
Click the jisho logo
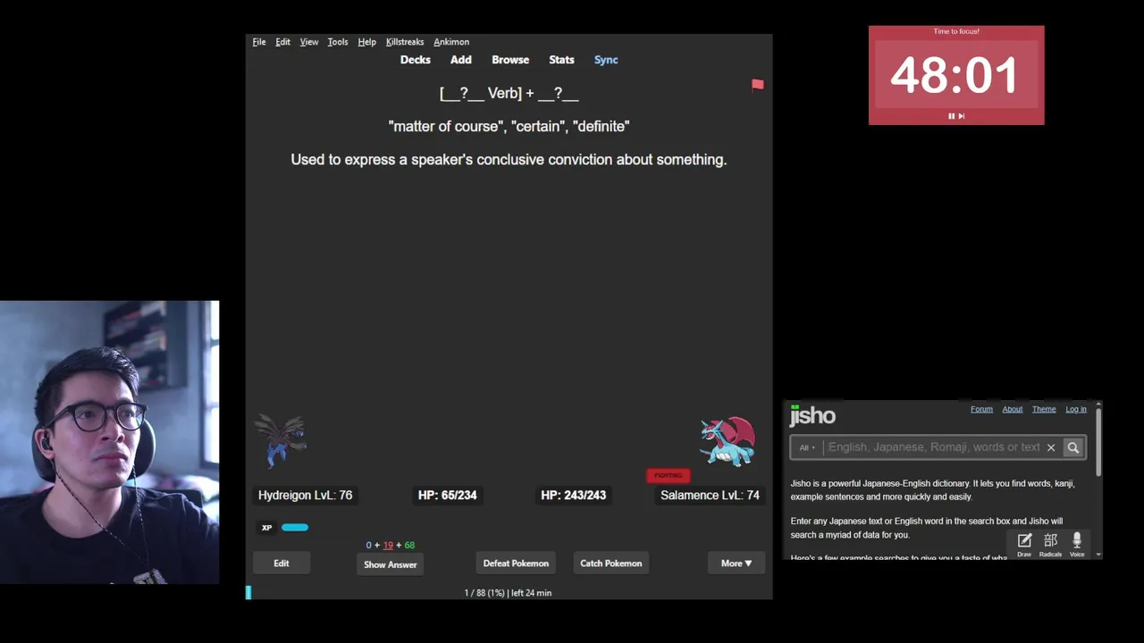click(812, 415)
